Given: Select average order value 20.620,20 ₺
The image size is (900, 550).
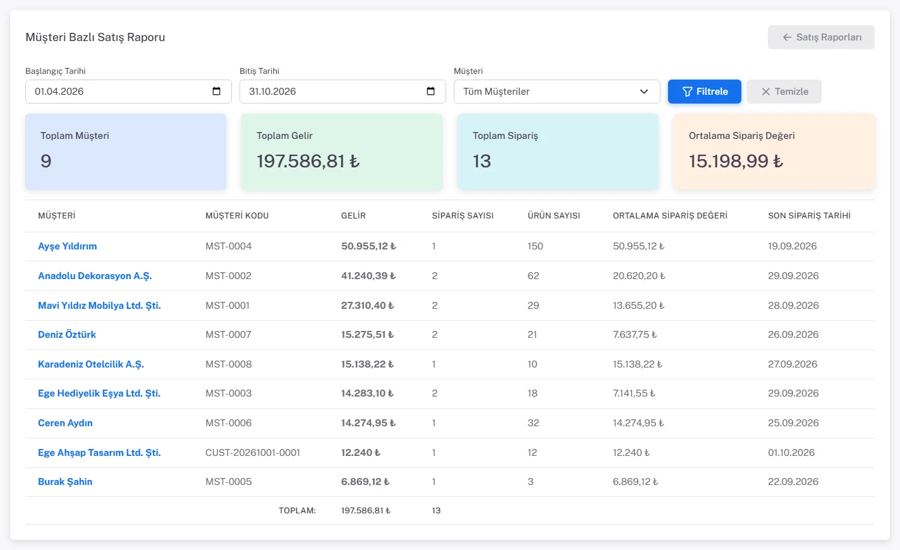Looking at the screenshot, I should pyautogui.click(x=639, y=276).
